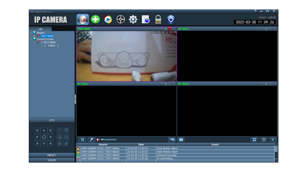Viewport: 307px width, 172px height.
Task: Select TEST-N600 device in Region tree
Action: point(47,36)
